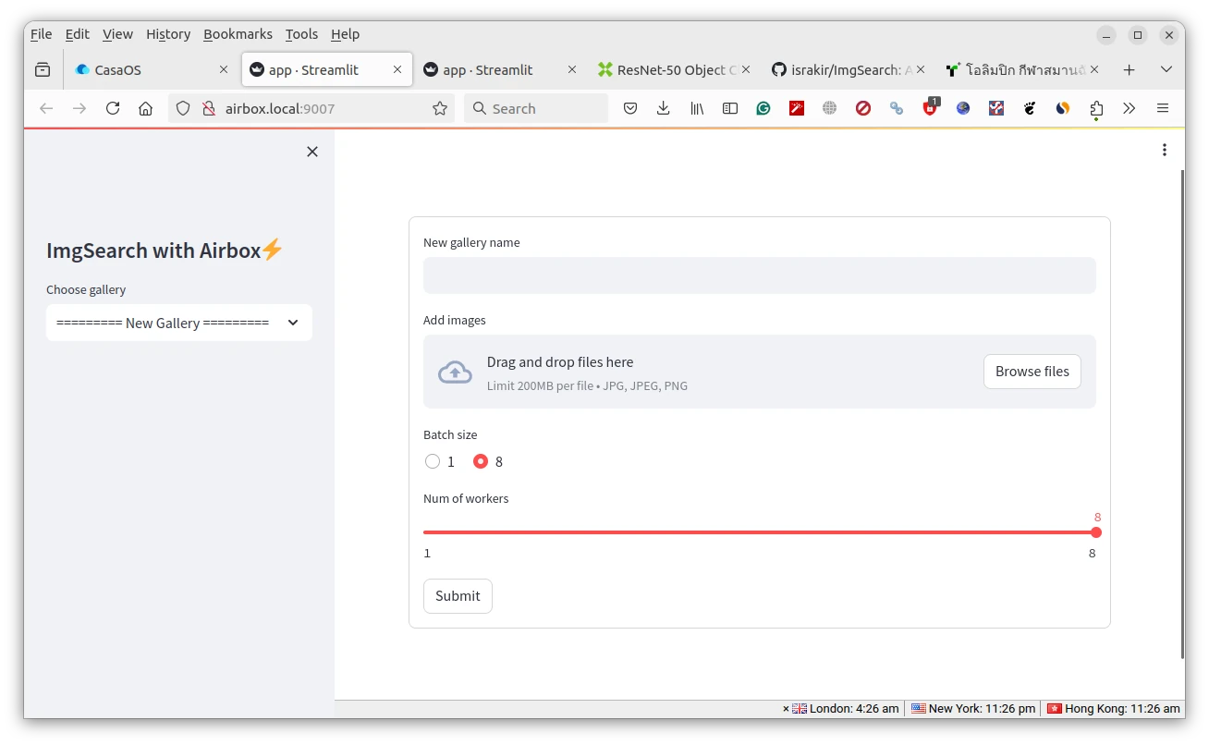Show more tools overflow chevrons
Screen dimensions: 1209x745
pyautogui.click(x=1130, y=108)
